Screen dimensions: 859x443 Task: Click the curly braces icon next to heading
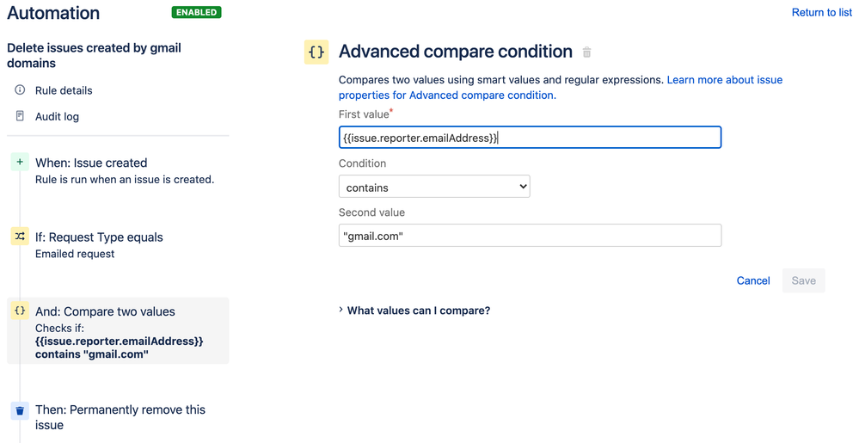click(x=316, y=52)
